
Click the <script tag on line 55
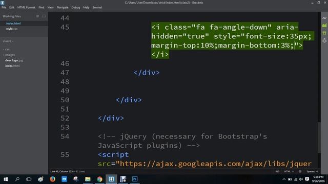click(x=113, y=154)
